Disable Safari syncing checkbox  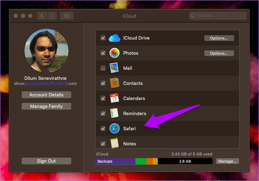pos(103,128)
